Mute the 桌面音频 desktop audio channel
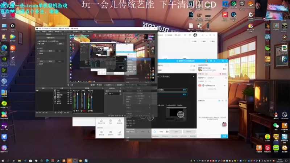Image resolution: width=290 pixels, height=163 pixels. (92, 111)
